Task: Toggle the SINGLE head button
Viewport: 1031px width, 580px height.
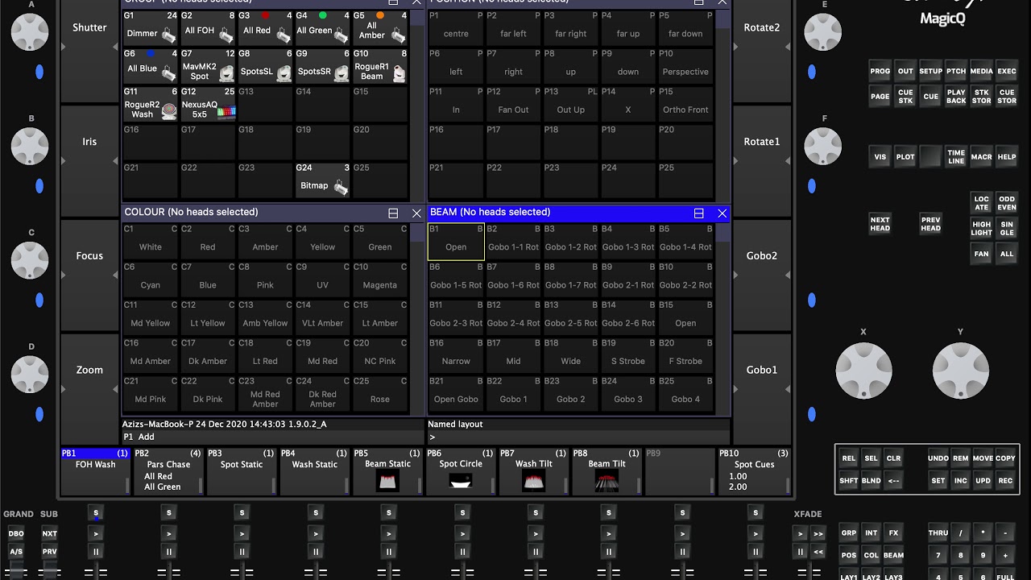Action: (1007, 229)
